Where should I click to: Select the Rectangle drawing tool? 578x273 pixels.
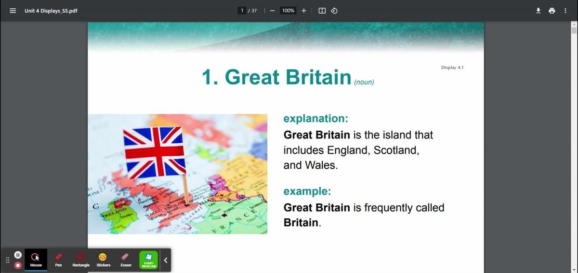click(81, 260)
